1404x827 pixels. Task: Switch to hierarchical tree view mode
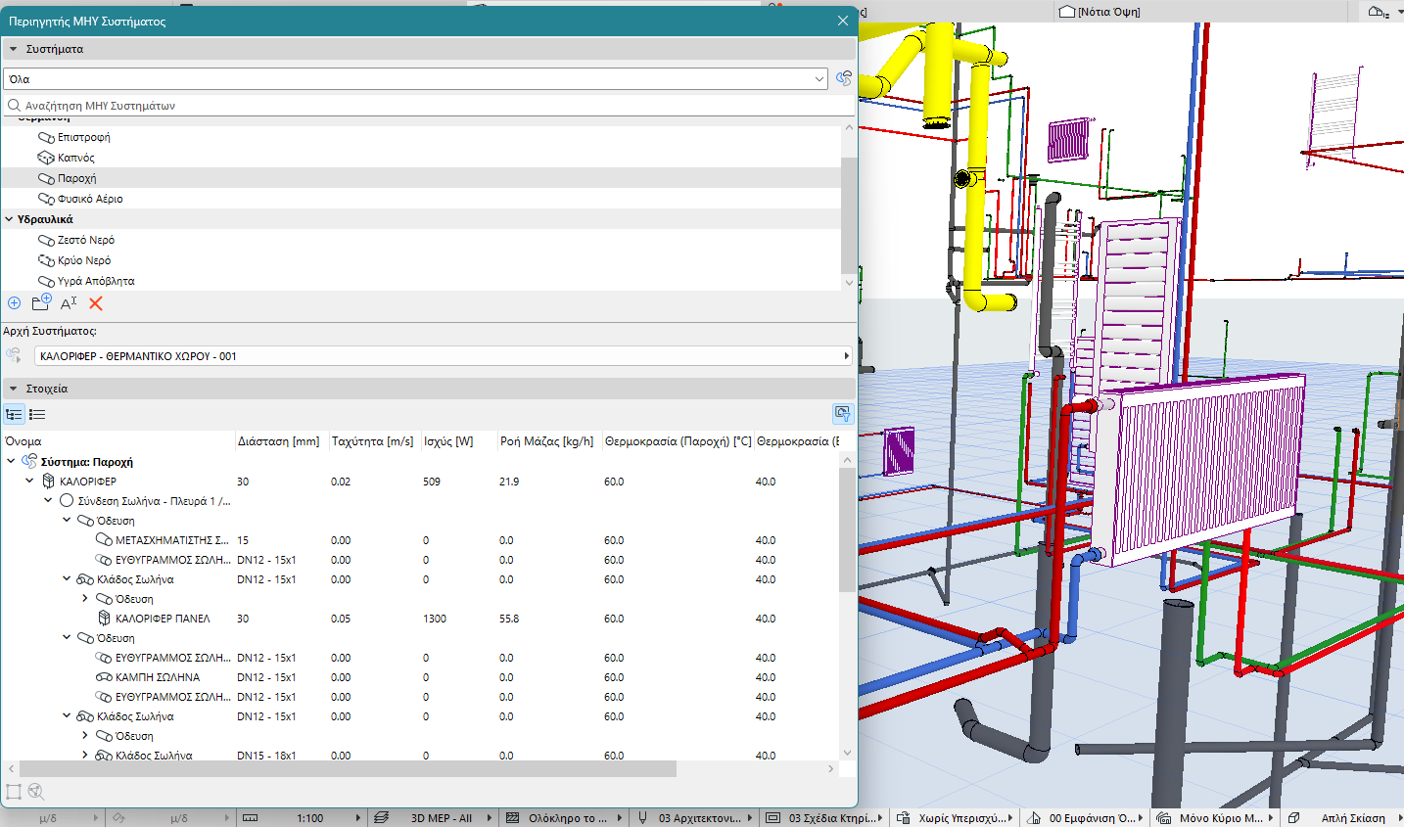coord(14,414)
